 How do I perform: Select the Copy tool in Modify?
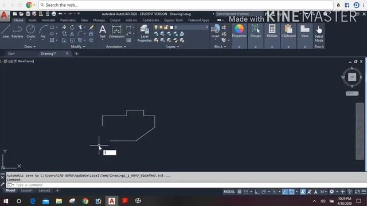pyautogui.click(x=64, y=34)
